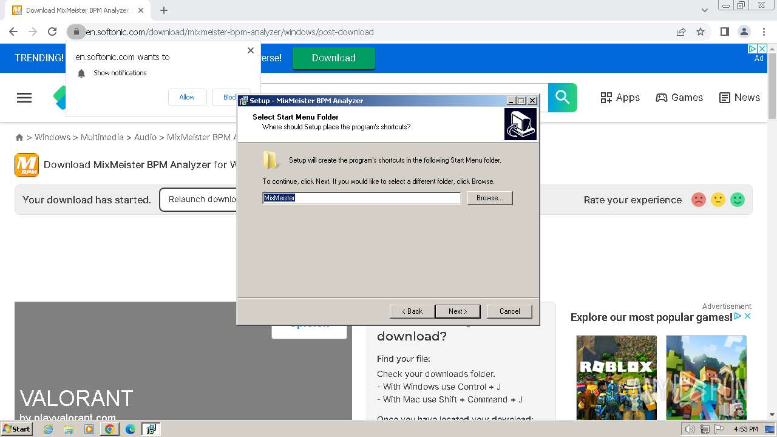The width and height of the screenshot is (777, 437).
Task: Switch to Chrome in taskbar
Action: (110, 429)
